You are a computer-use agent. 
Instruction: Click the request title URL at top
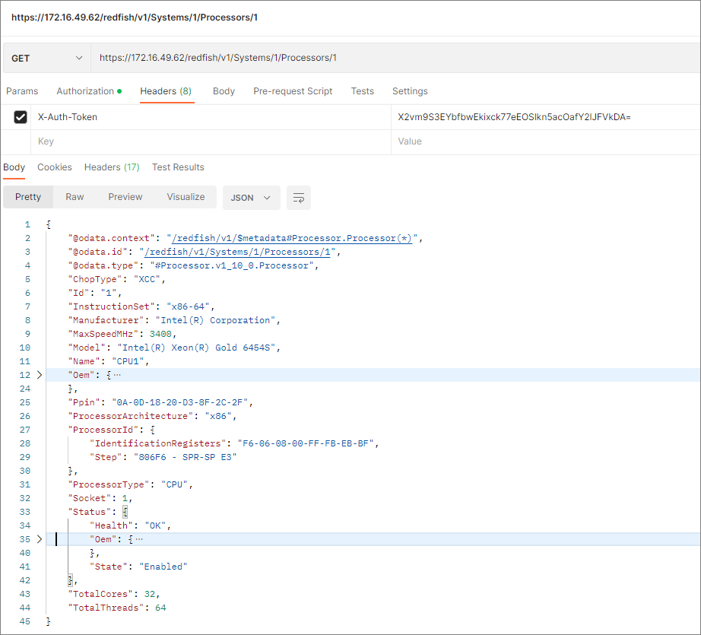pyautogui.click(x=135, y=17)
